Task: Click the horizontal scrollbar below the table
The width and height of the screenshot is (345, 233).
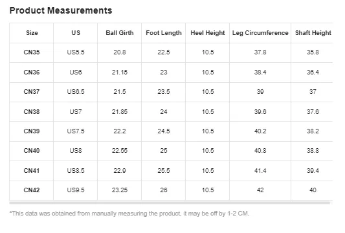Action: [x=170, y=203]
